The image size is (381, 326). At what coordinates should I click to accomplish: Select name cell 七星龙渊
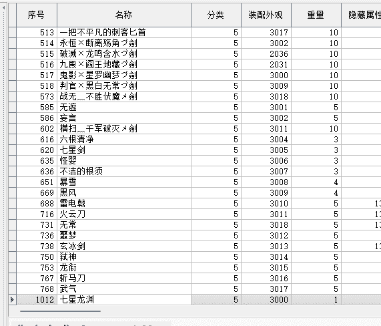124,300
